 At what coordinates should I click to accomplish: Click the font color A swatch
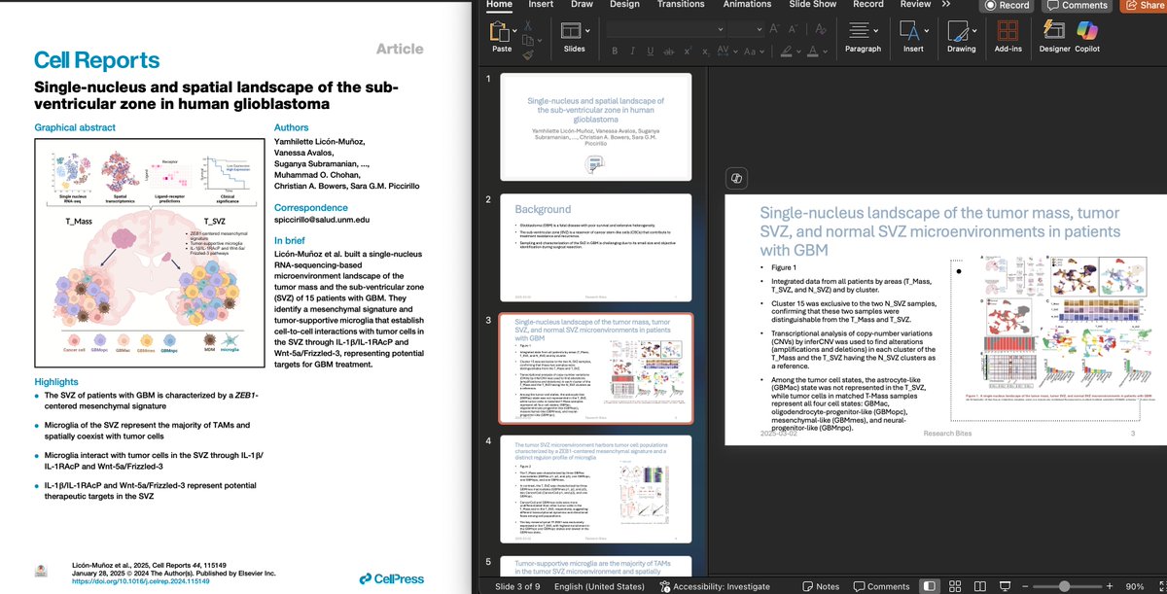[x=813, y=52]
